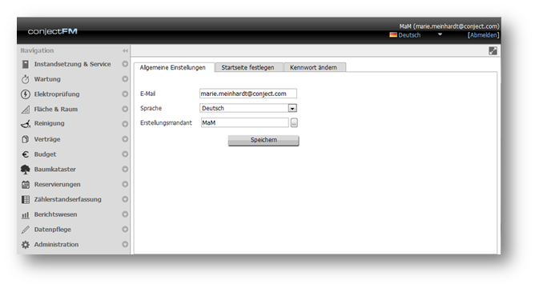The width and height of the screenshot is (535, 288).
Task: Expand the Berichtswesen section arrow
Action: click(x=125, y=214)
